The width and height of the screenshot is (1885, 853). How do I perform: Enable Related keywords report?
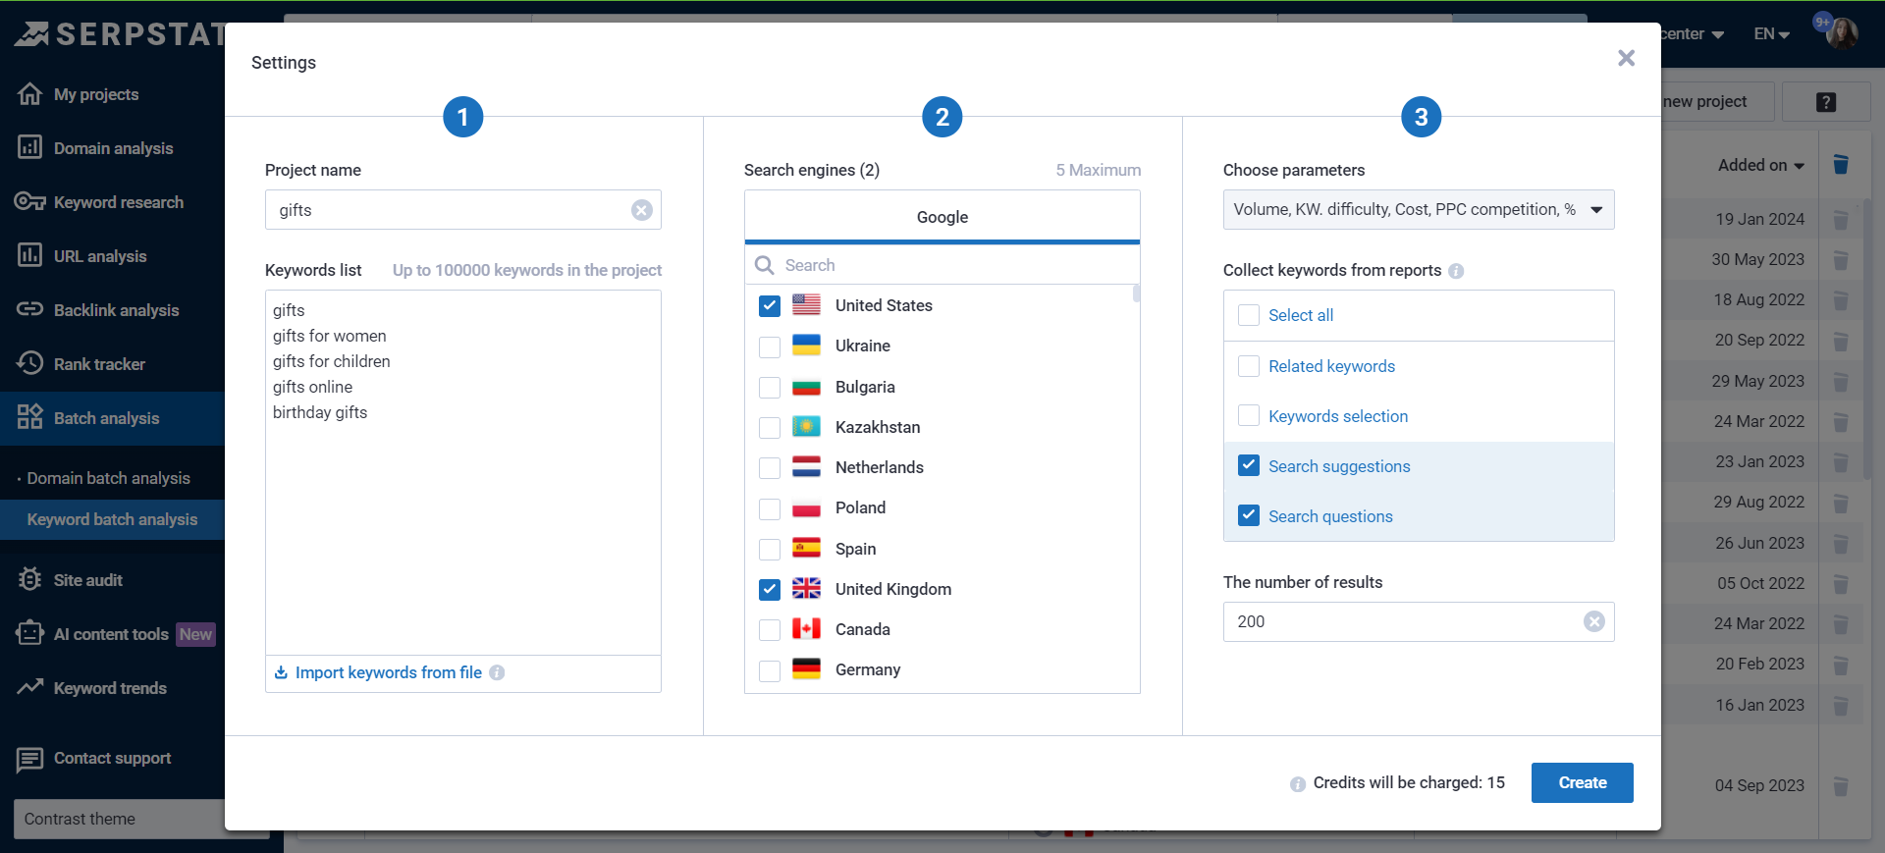coord(1249,366)
